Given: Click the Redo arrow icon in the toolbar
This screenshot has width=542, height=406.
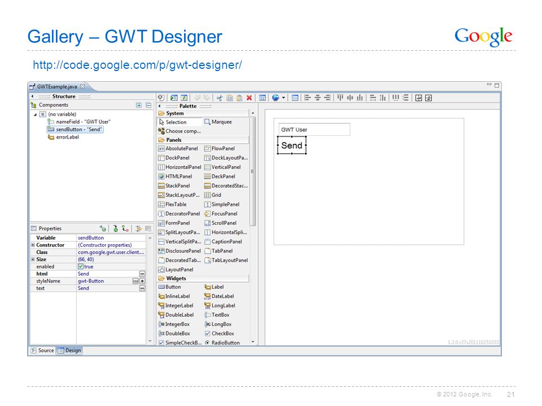Looking at the screenshot, I should [x=207, y=98].
